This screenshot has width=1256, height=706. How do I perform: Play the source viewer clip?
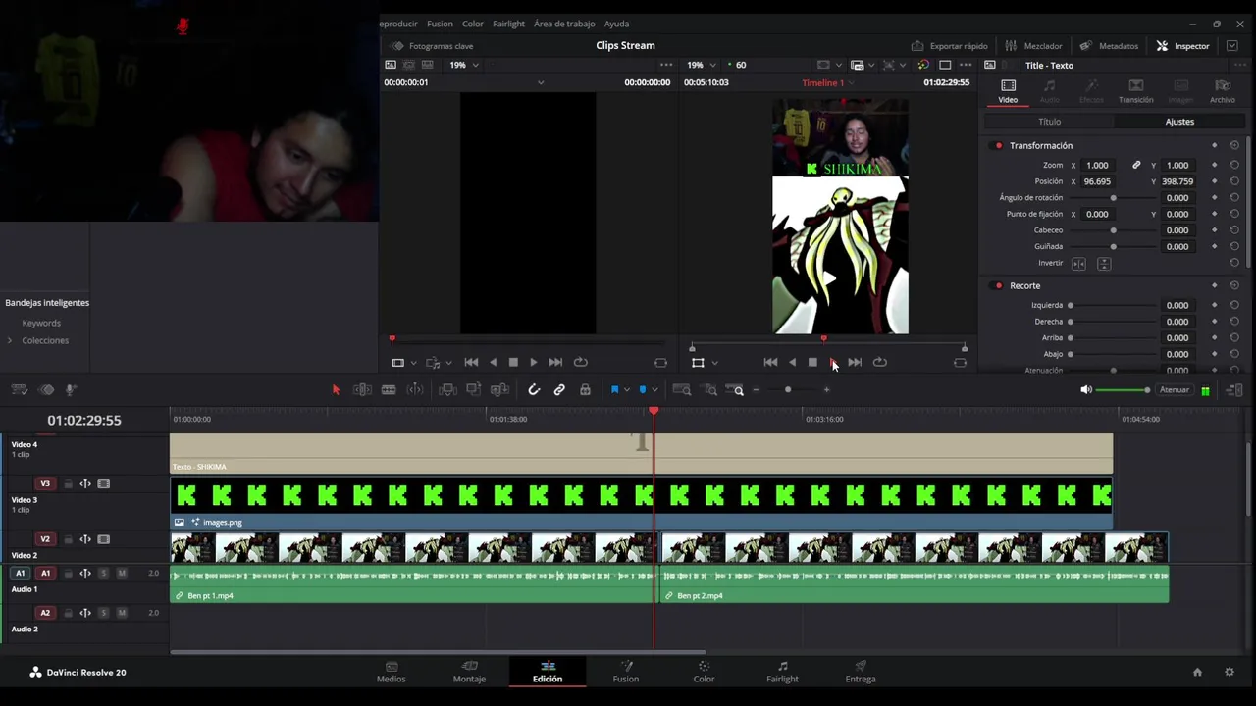point(533,363)
